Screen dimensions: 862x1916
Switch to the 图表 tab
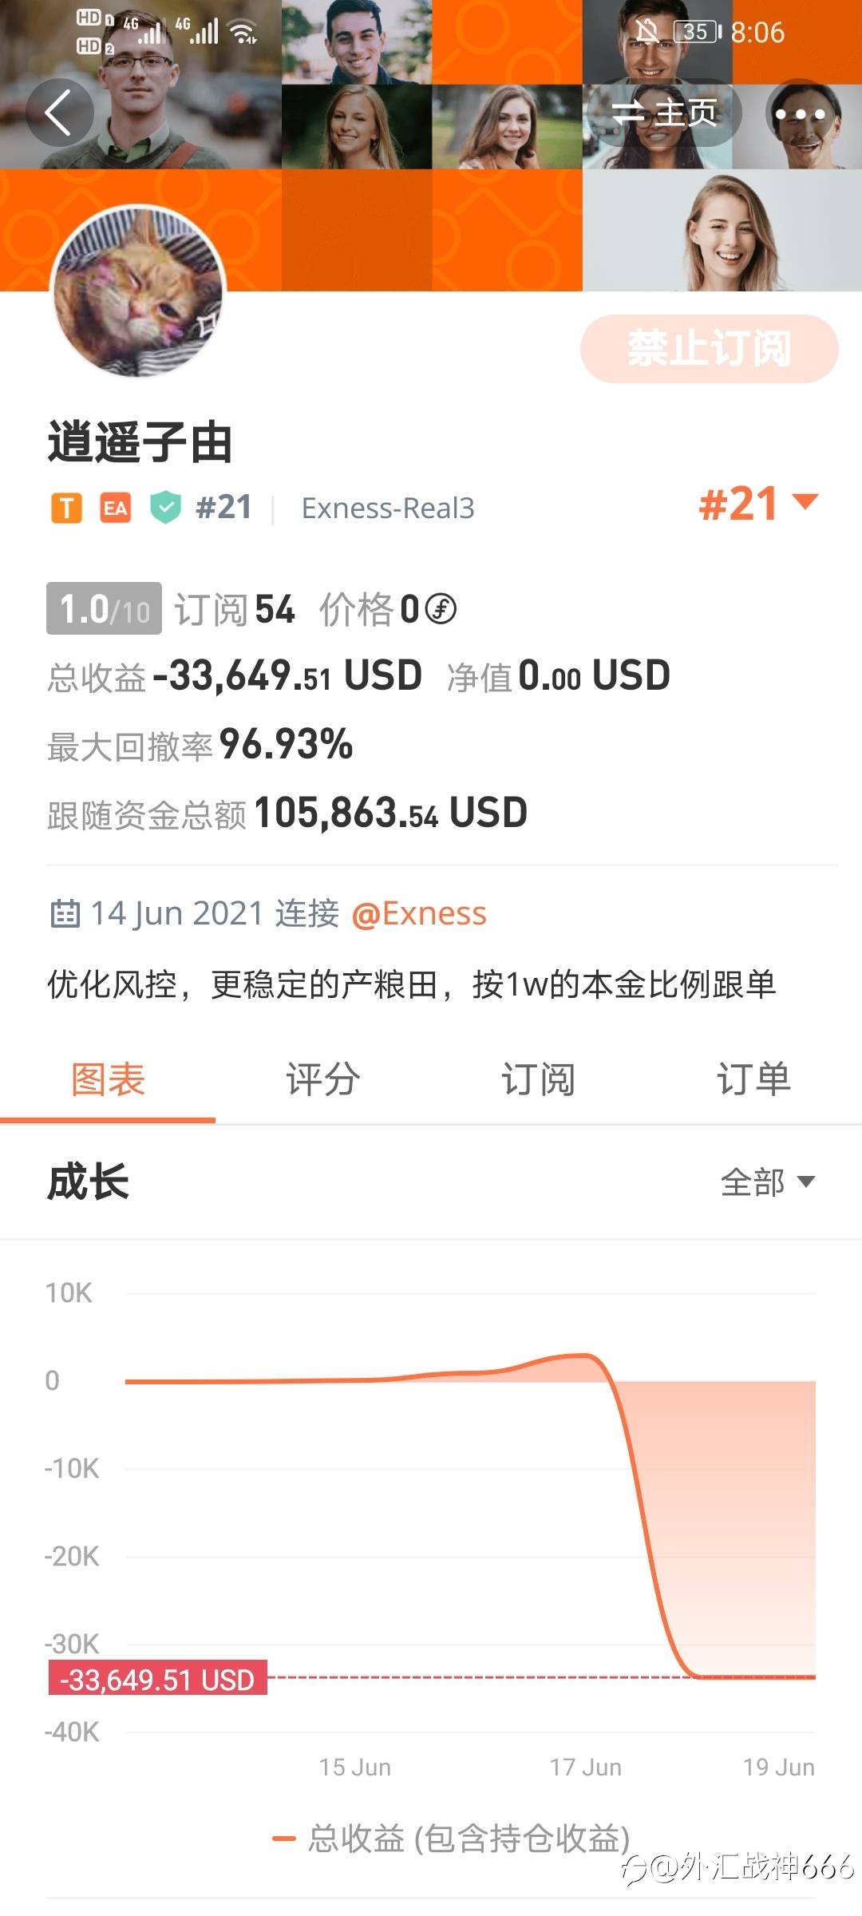click(108, 1080)
